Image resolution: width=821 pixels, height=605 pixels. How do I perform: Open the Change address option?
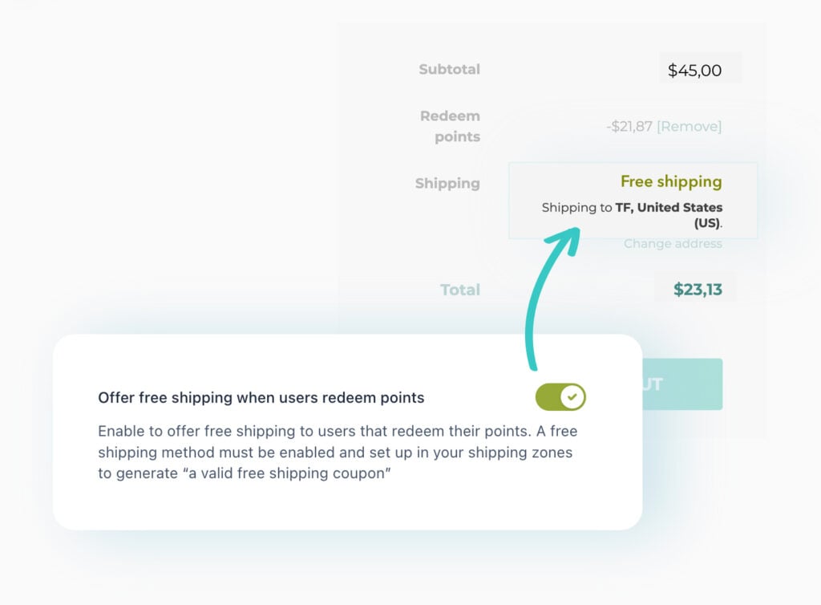pos(673,243)
